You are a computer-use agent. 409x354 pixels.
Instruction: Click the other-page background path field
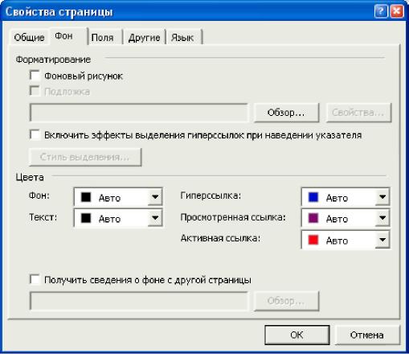point(138,301)
